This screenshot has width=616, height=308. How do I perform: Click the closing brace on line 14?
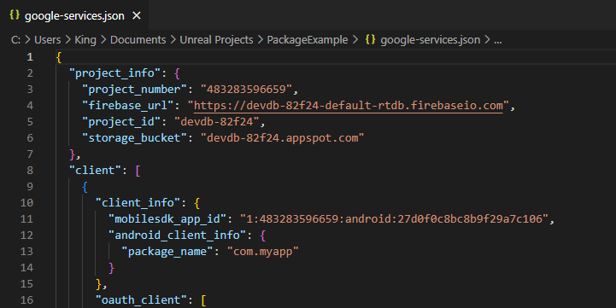112,268
